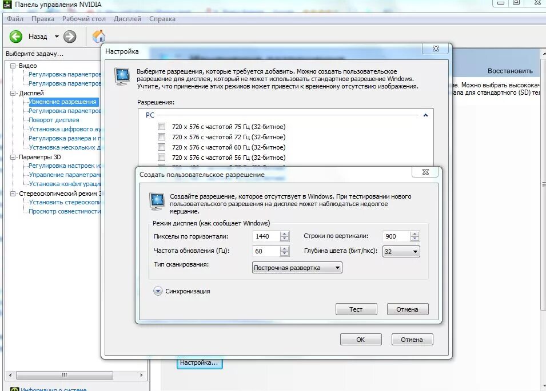
Task: Increase vertical lines stepper up arrow
Action: (415, 233)
